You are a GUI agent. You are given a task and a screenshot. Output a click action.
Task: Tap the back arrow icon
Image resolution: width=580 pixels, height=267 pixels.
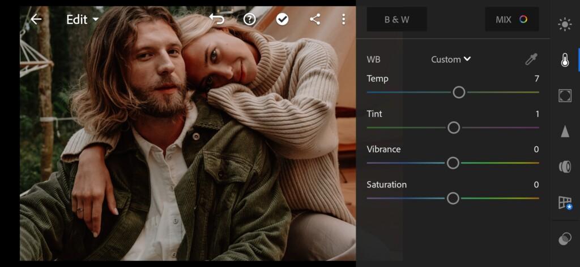(x=36, y=19)
